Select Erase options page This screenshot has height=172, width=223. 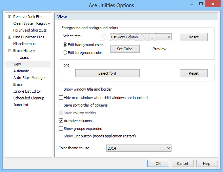[x=18, y=84]
